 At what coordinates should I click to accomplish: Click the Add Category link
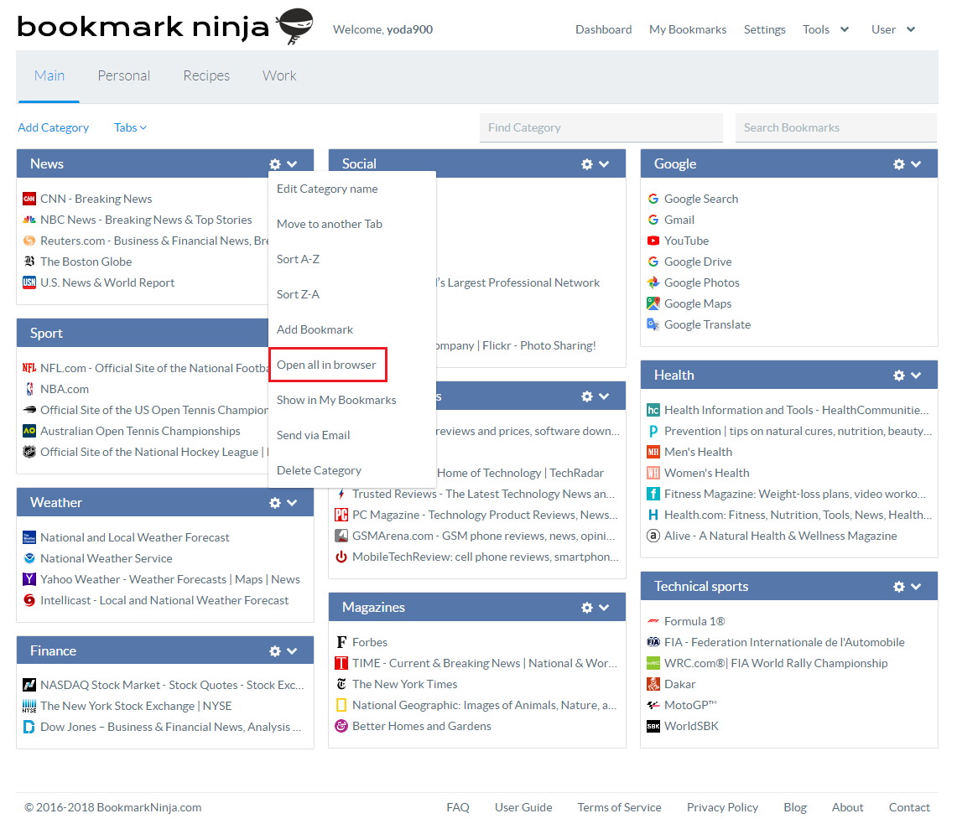pos(53,127)
